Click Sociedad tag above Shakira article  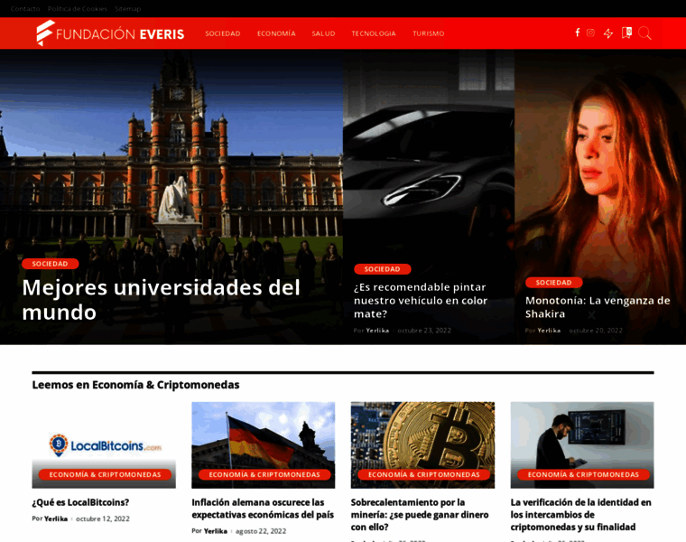(554, 283)
